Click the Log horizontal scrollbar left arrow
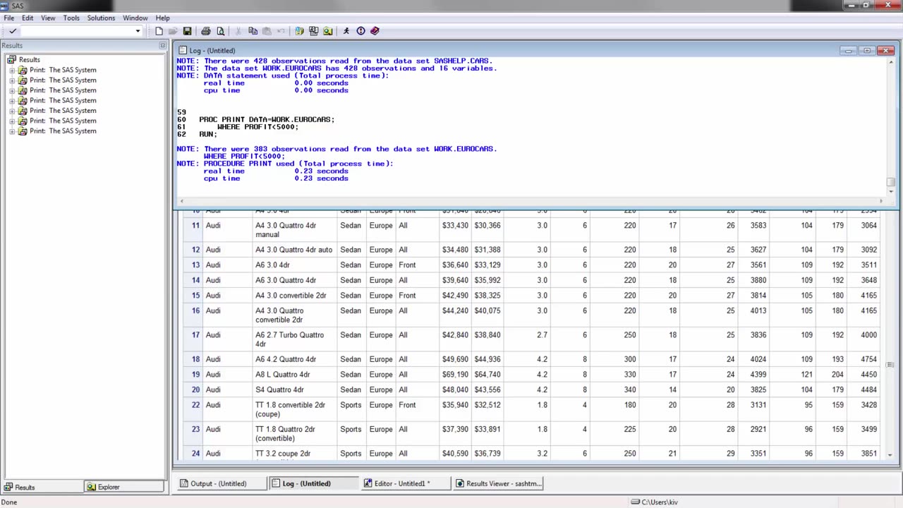This screenshot has width=903, height=508. 182,201
